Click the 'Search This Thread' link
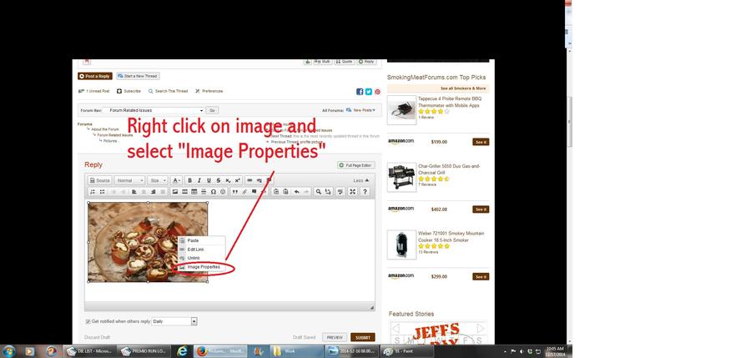 tap(168, 91)
